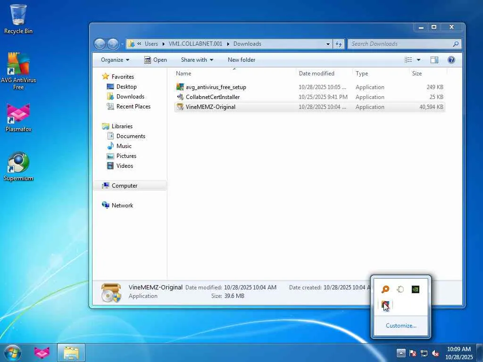Open the Windows Start menu

click(13, 353)
